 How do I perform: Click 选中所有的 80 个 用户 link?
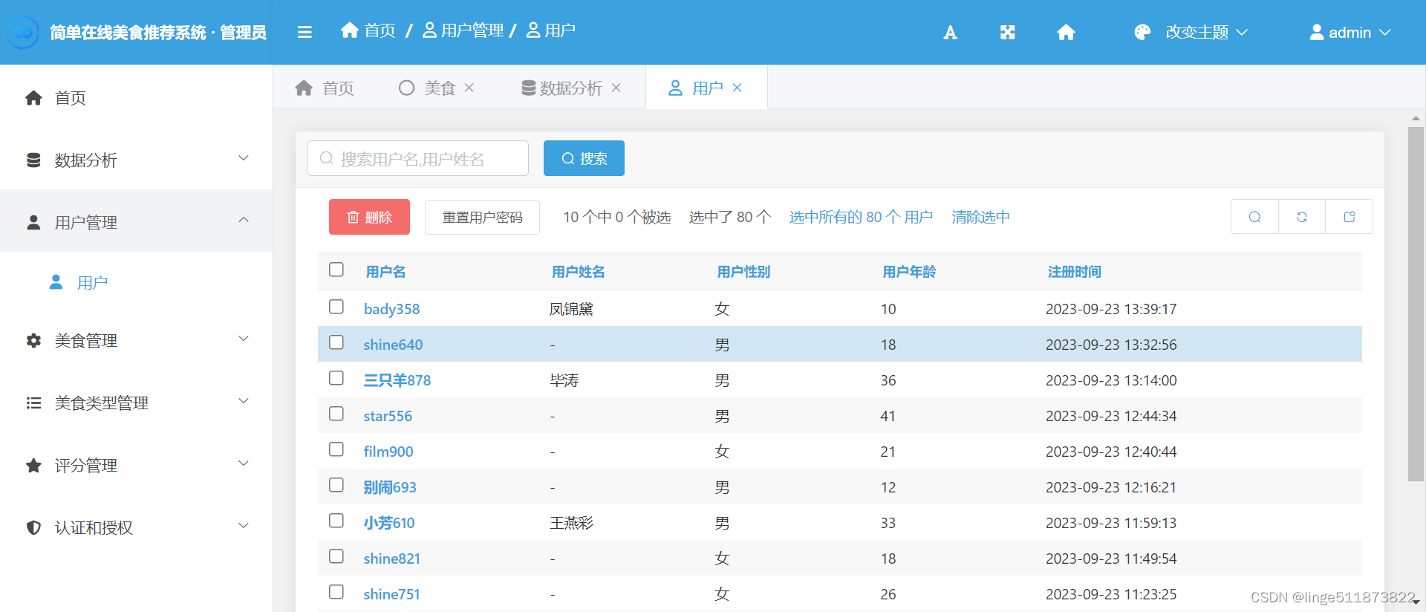pos(861,217)
